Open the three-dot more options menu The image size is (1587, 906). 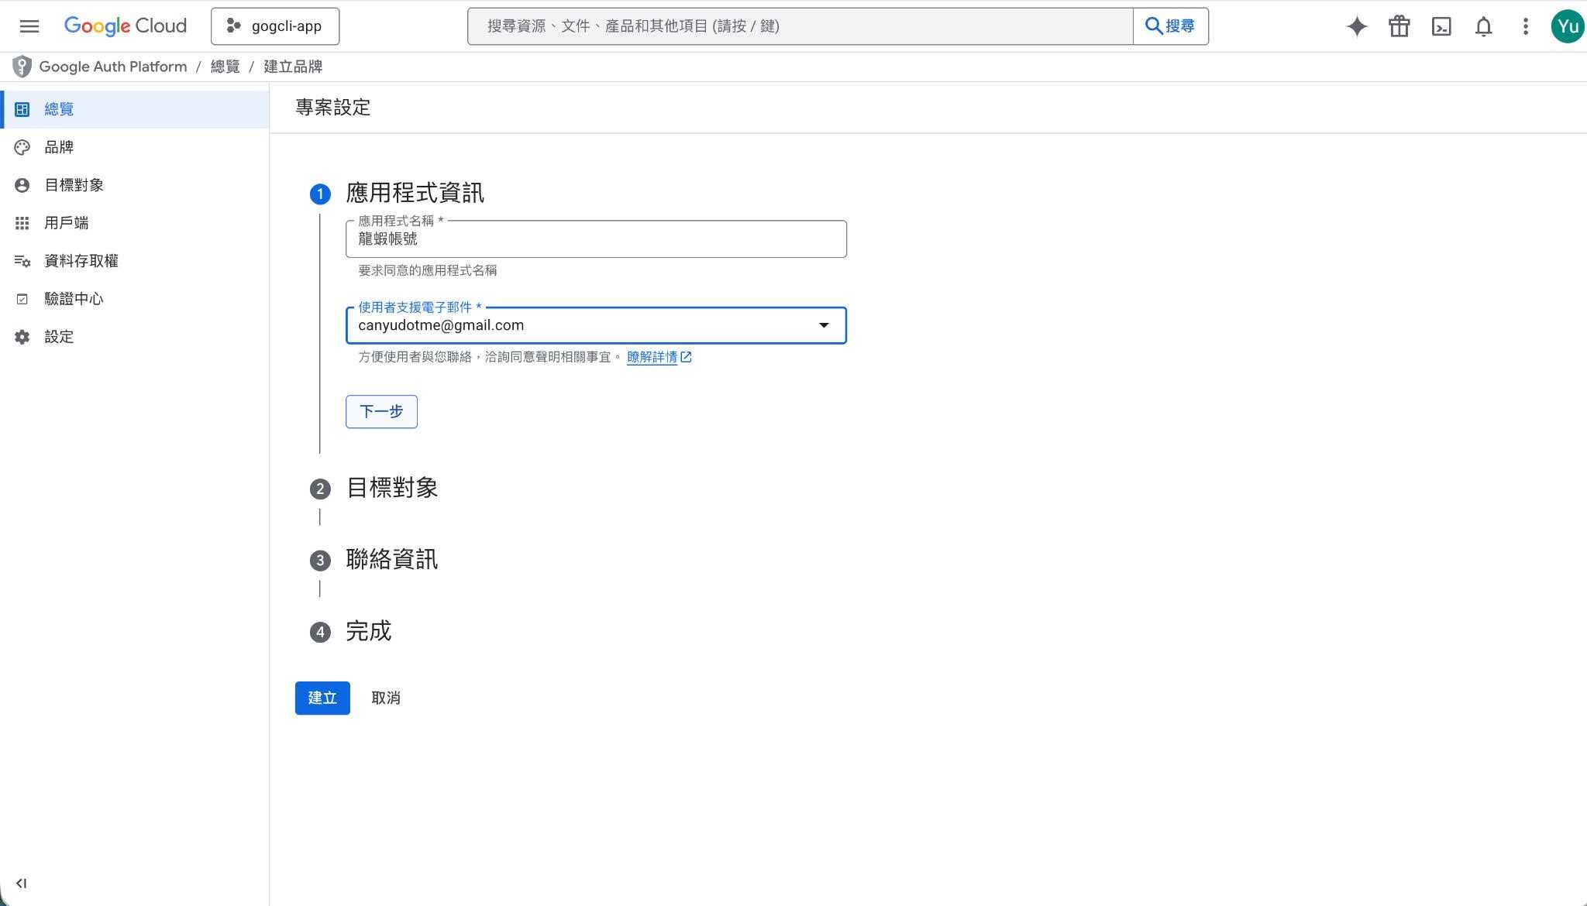[1525, 26]
